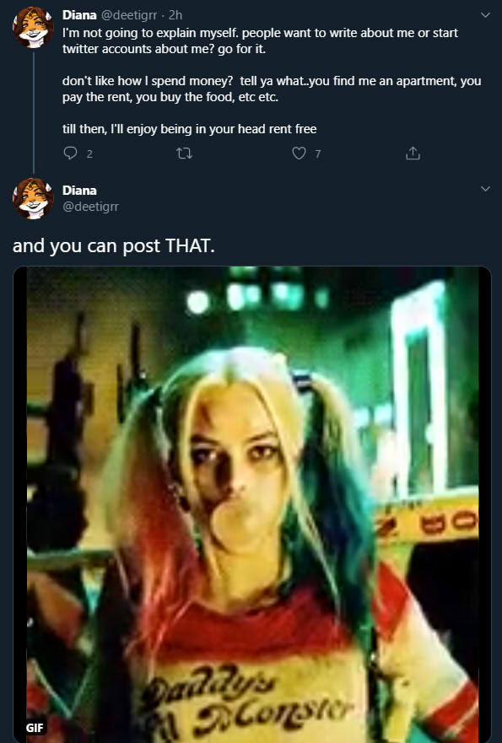
Task: Open the "2h" timestamp link
Action: click(x=175, y=15)
